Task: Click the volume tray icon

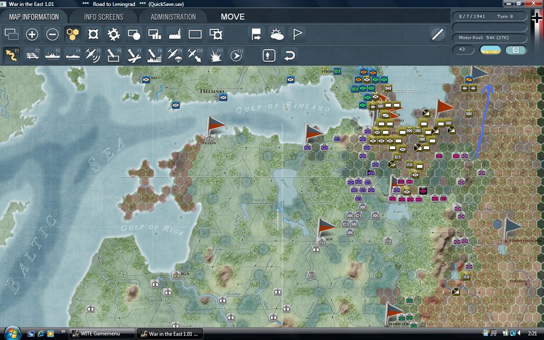Action: click(x=520, y=333)
